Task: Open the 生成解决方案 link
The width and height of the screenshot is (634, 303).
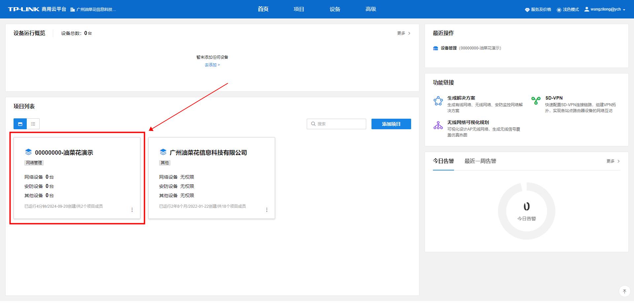Action: tap(461, 98)
